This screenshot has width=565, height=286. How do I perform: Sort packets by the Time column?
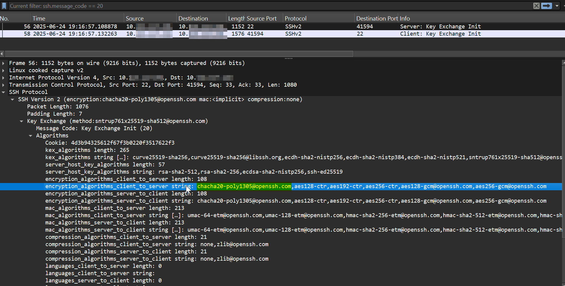click(x=39, y=18)
